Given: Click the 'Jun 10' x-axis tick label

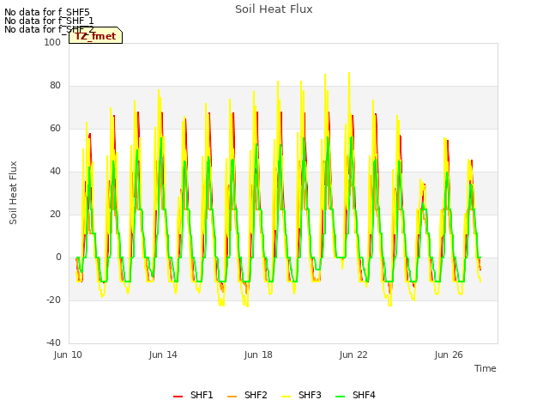Looking at the screenshot, I should 68,354.
